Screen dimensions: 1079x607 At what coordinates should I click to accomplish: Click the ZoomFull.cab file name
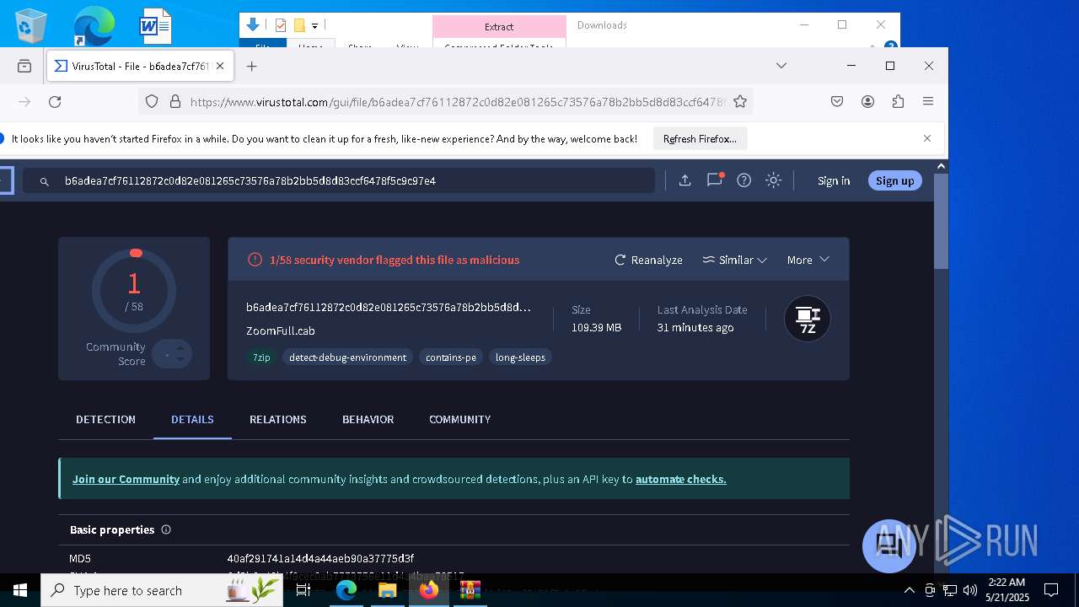tap(281, 330)
